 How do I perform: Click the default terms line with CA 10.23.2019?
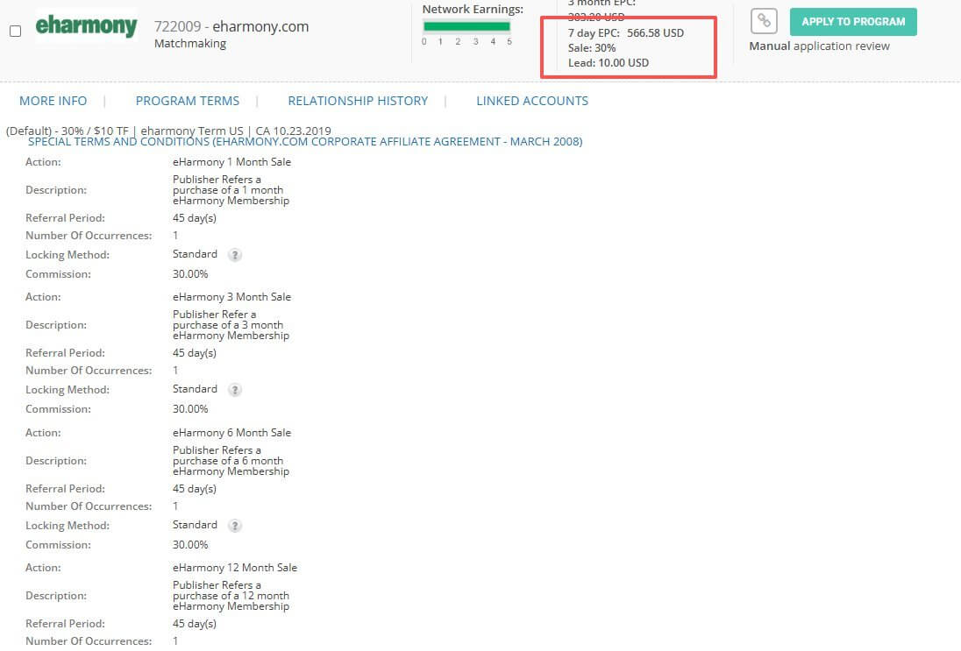click(x=168, y=131)
